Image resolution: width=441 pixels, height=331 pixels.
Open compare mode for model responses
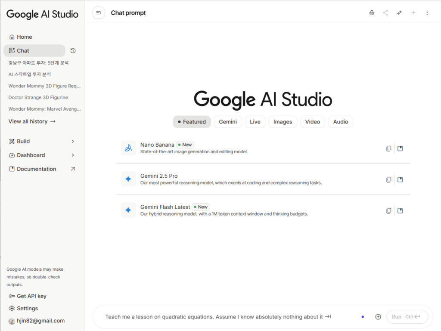(x=399, y=12)
